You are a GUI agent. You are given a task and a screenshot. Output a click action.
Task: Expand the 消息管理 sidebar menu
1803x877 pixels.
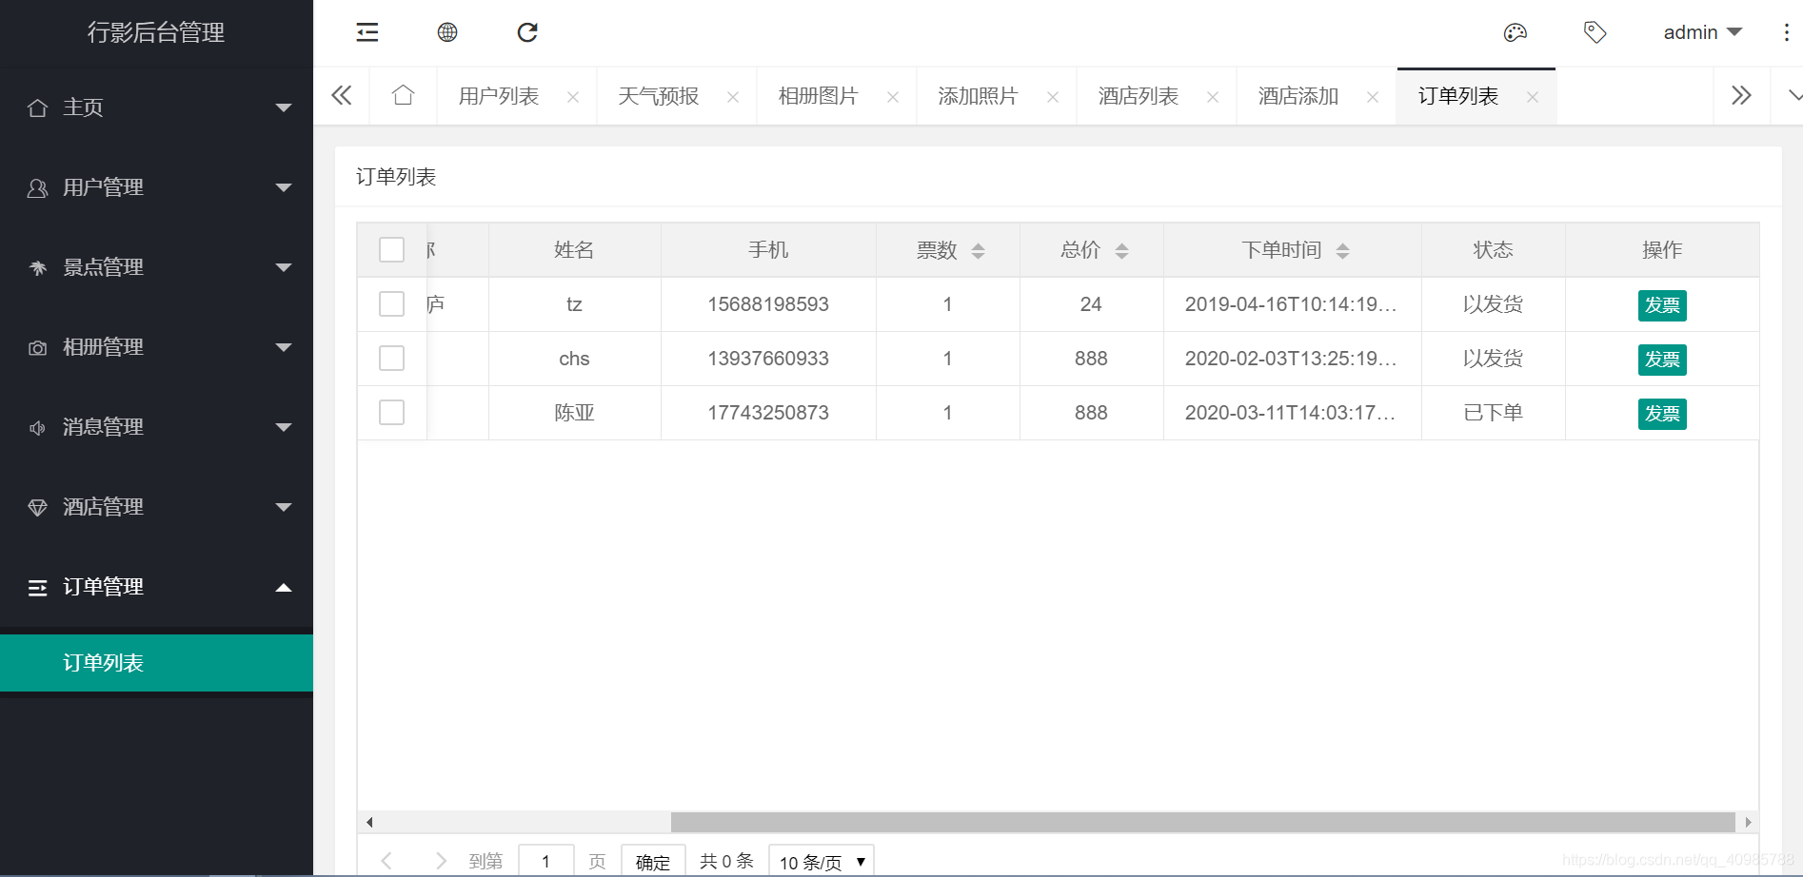coord(156,427)
